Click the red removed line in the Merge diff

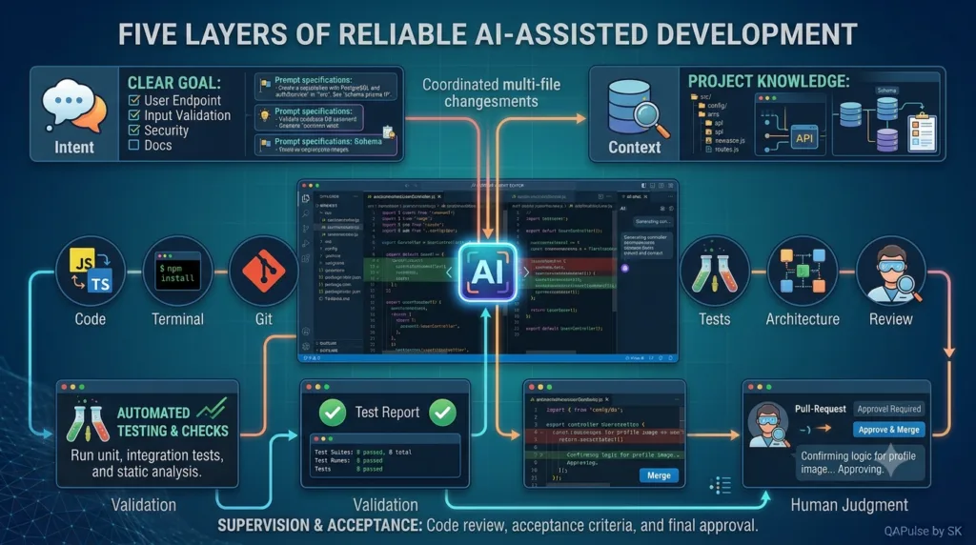pyautogui.click(x=603, y=436)
